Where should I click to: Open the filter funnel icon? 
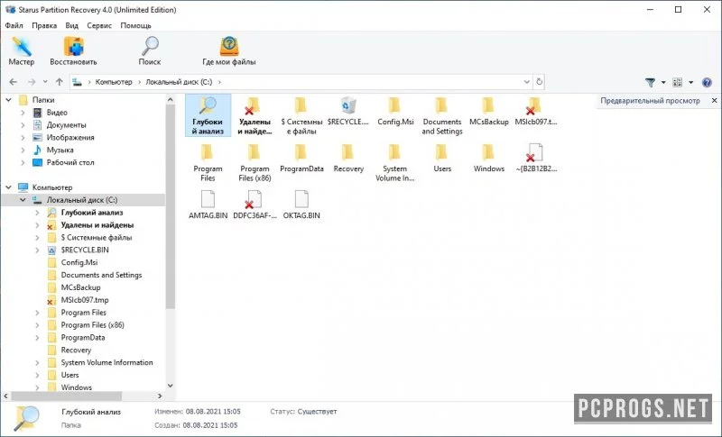click(650, 82)
